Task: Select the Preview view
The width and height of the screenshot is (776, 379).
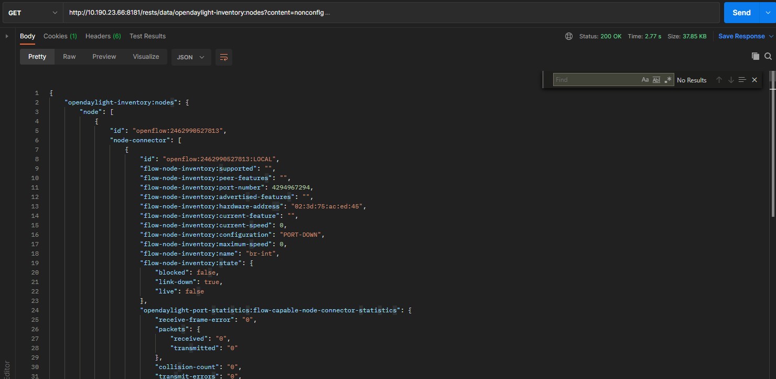Action: click(x=104, y=57)
